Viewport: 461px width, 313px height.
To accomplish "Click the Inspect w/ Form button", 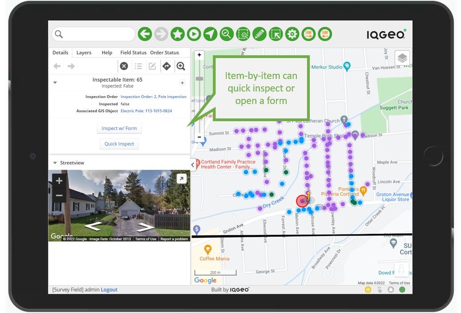I will [x=119, y=128].
